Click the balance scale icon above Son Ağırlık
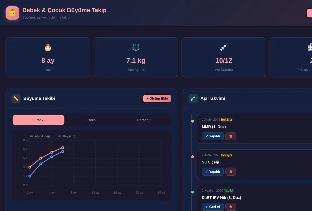 (136, 47)
